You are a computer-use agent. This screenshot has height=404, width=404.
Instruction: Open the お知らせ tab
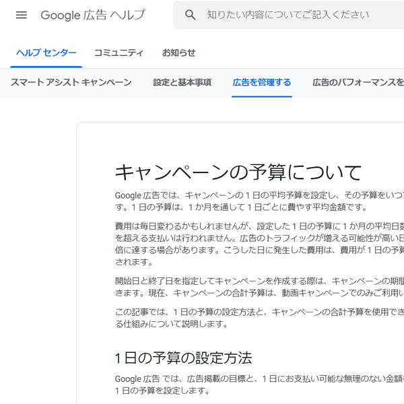coord(178,53)
